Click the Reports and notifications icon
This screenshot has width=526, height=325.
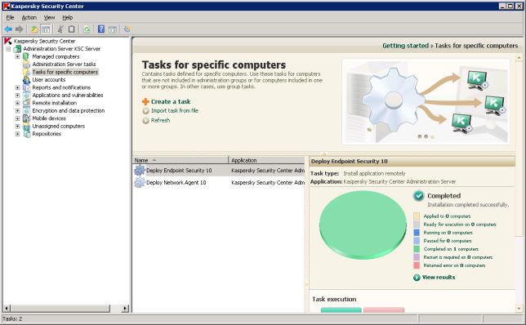pyautogui.click(x=26, y=87)
